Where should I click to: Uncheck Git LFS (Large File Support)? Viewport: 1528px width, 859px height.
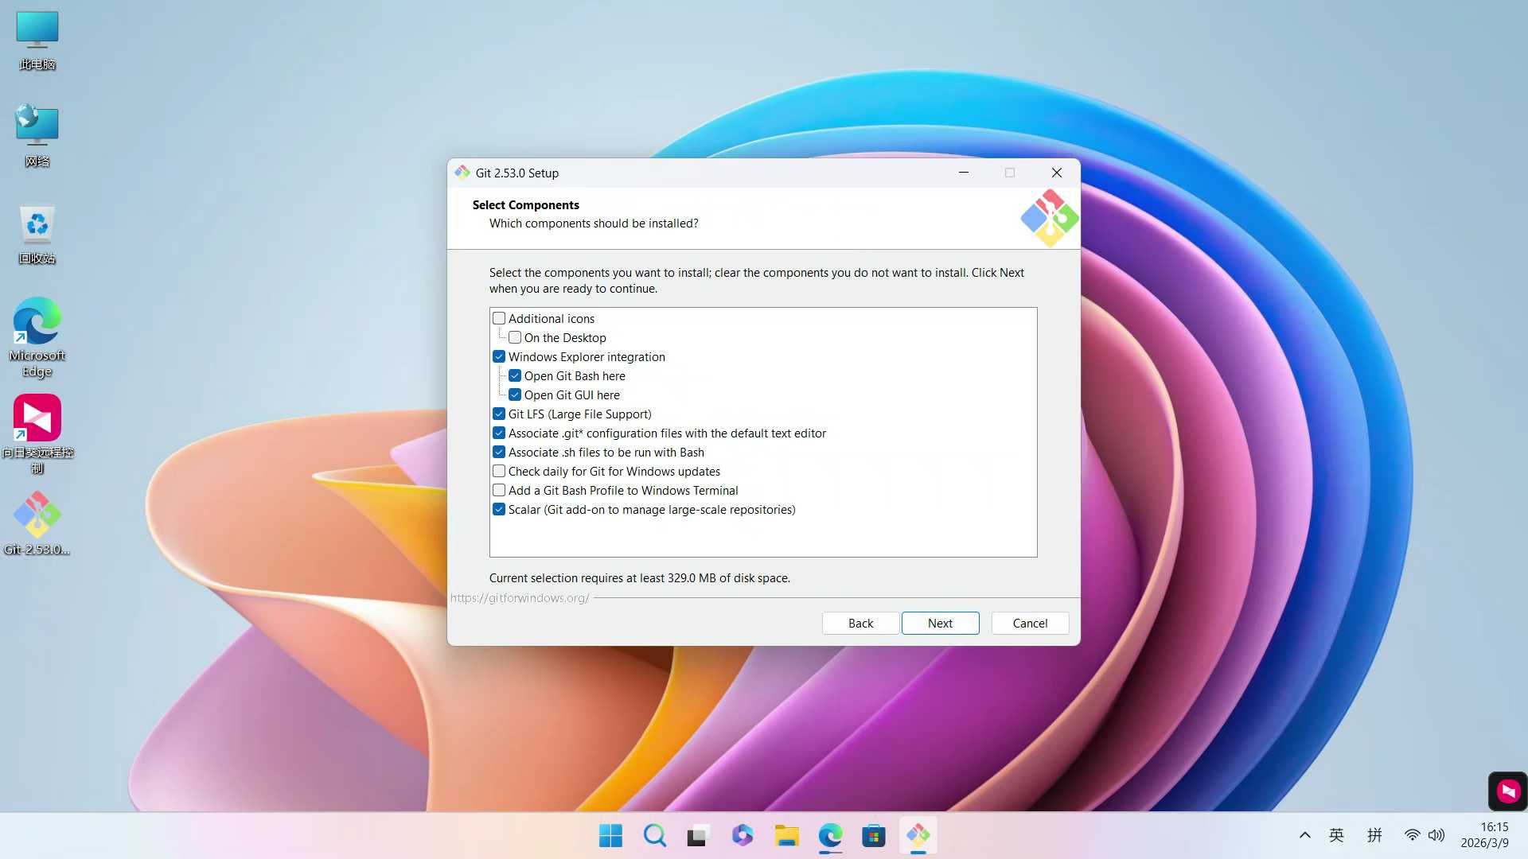[499, 414]
